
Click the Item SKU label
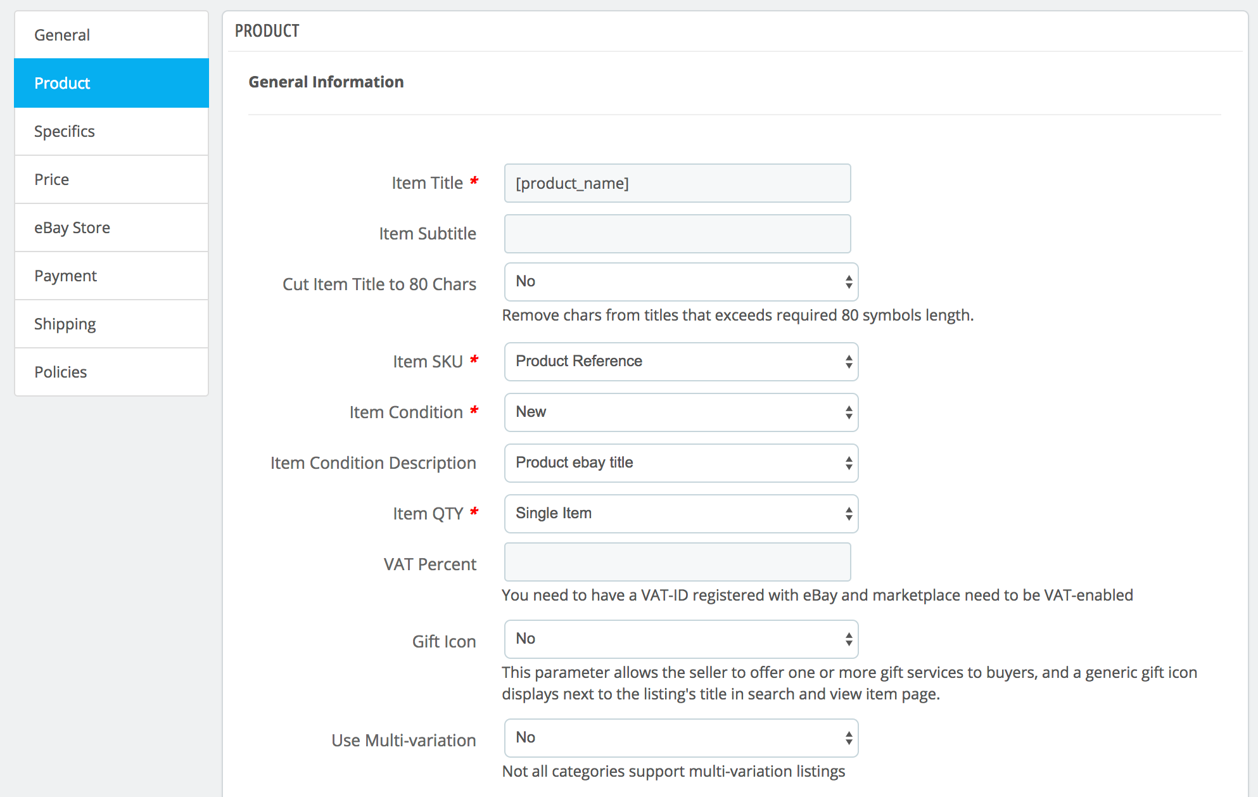(x=428, y=362)
